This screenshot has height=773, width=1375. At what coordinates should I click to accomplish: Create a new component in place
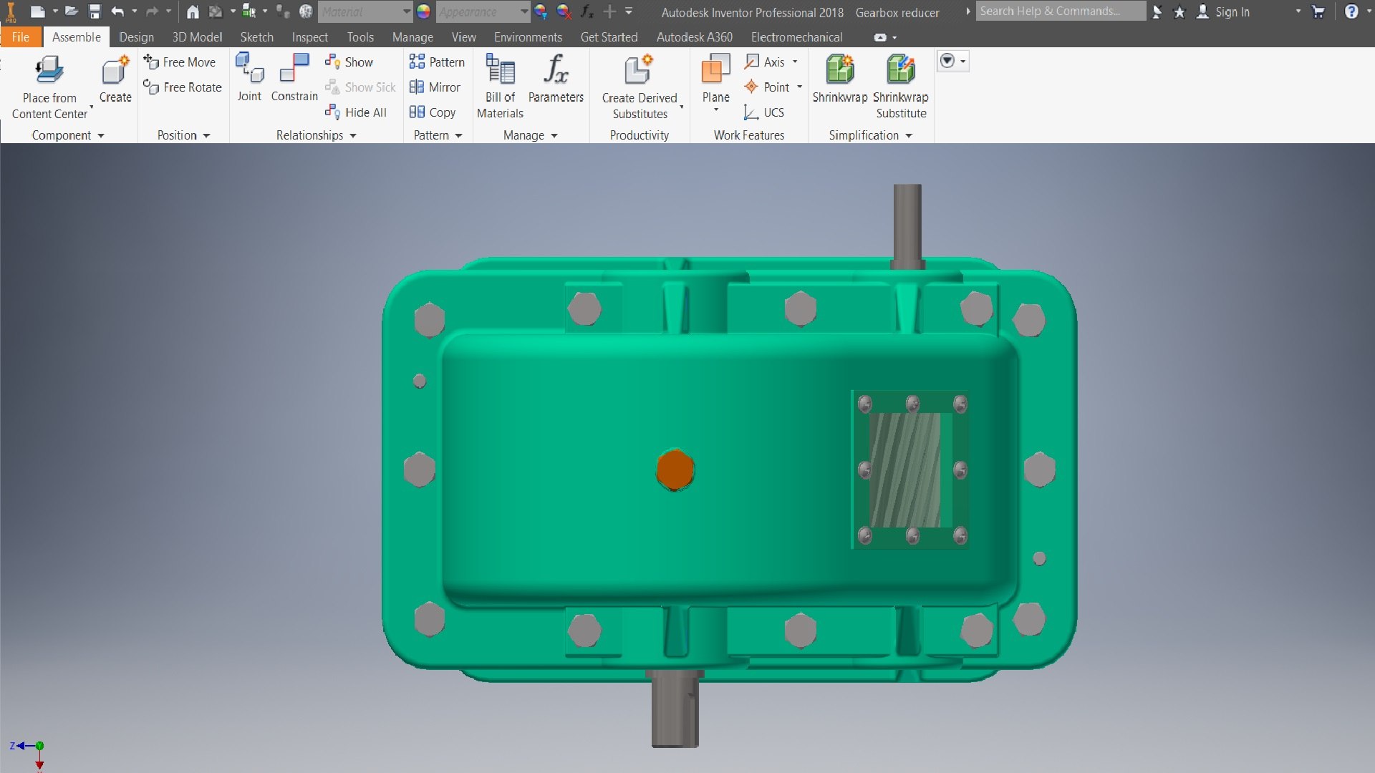[x=115, y=79]
